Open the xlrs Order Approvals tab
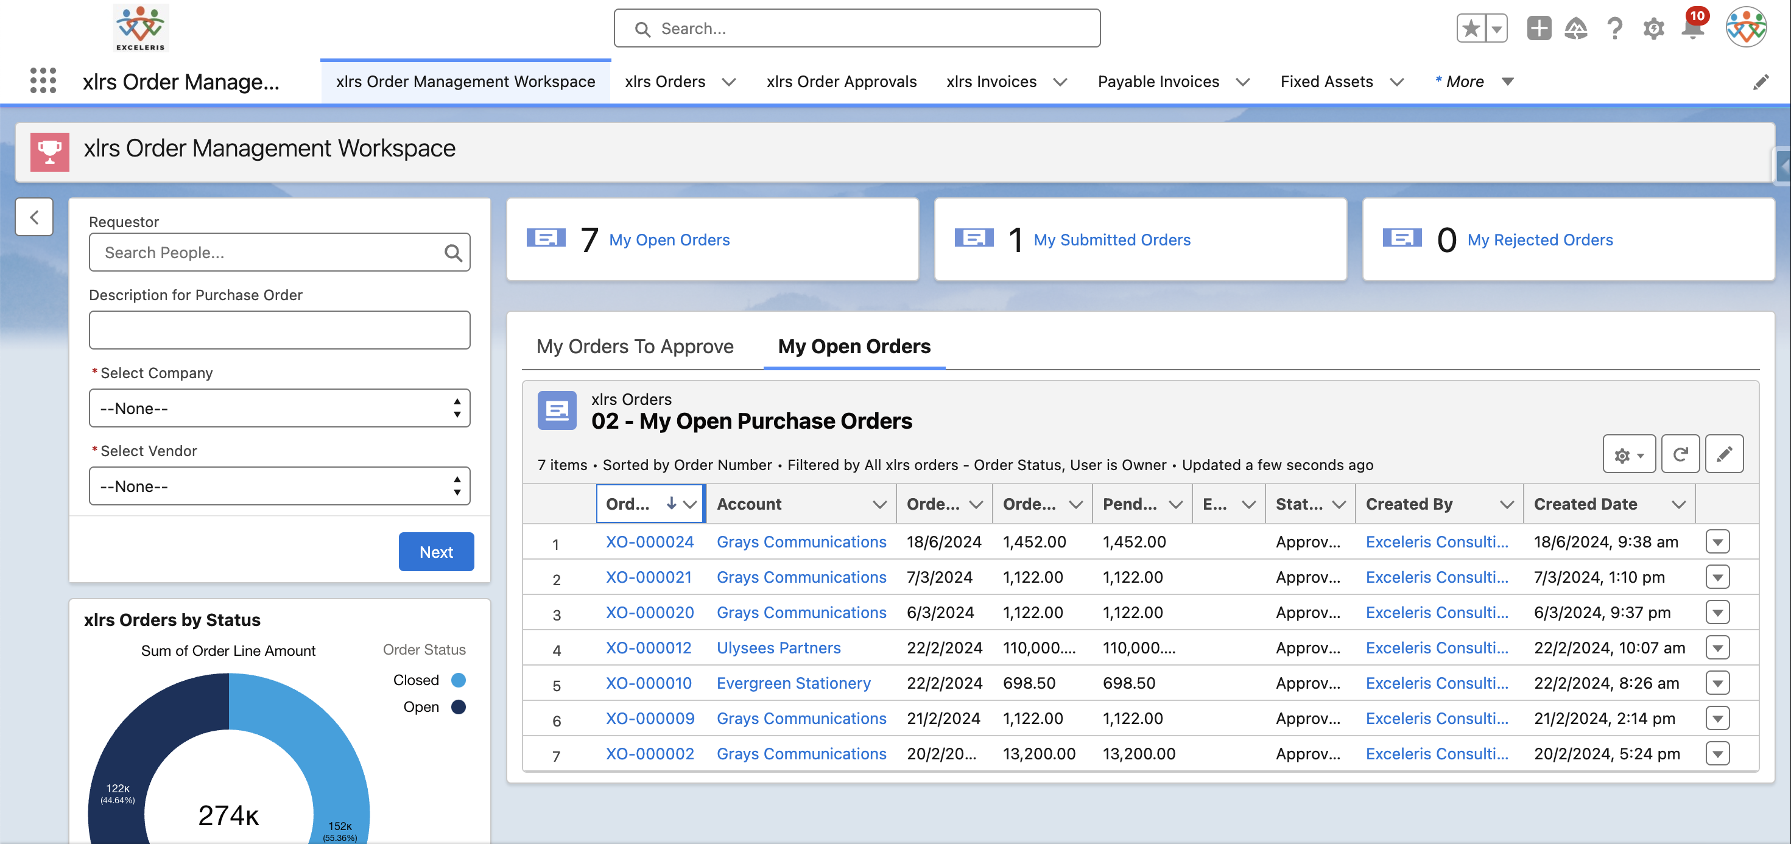1791x844 pixels. coord(841,82)
